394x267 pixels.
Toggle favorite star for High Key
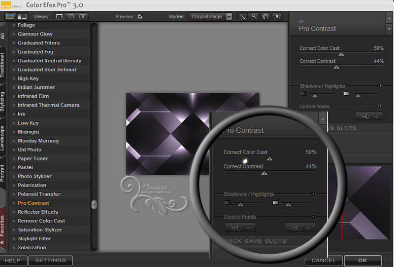pos(14,78)
